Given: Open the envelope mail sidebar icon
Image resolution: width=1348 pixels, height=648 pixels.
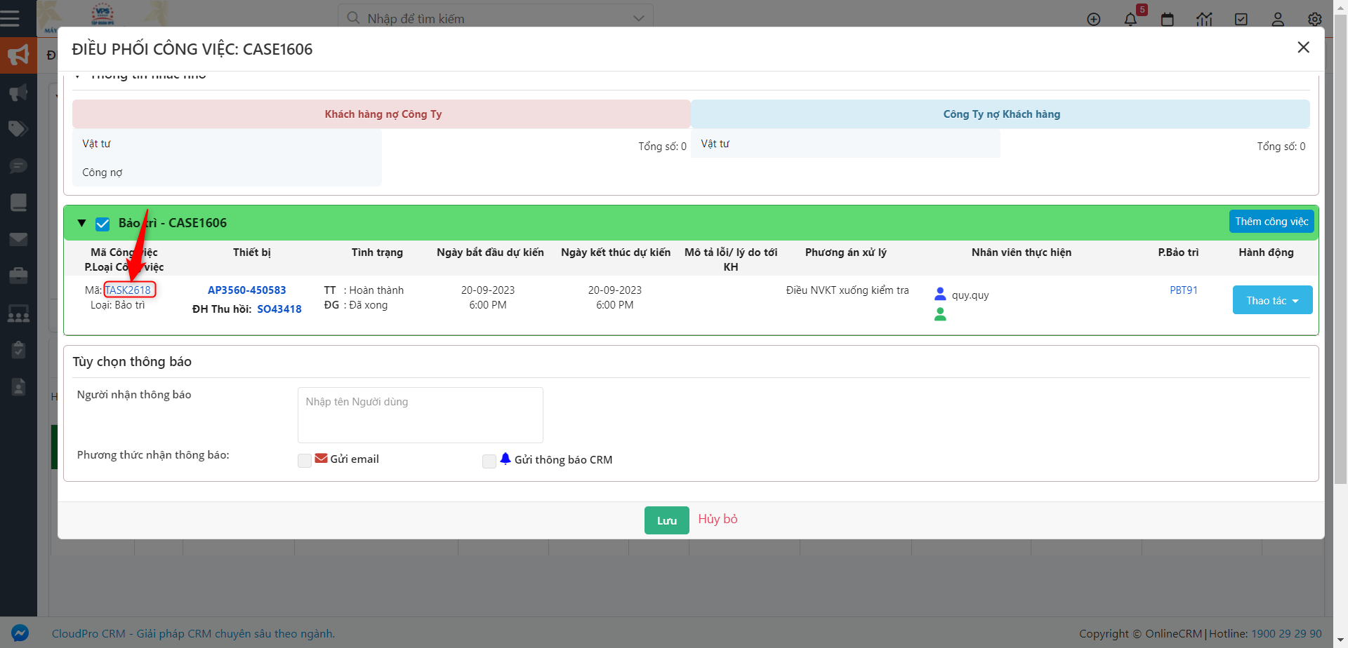Looking at the screenshot, I should (18, 240).
